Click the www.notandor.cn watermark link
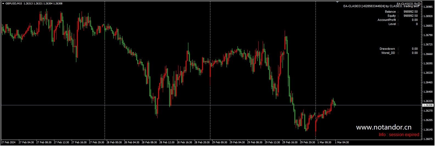Screen dimensions: 435x146 pos(384,127)
